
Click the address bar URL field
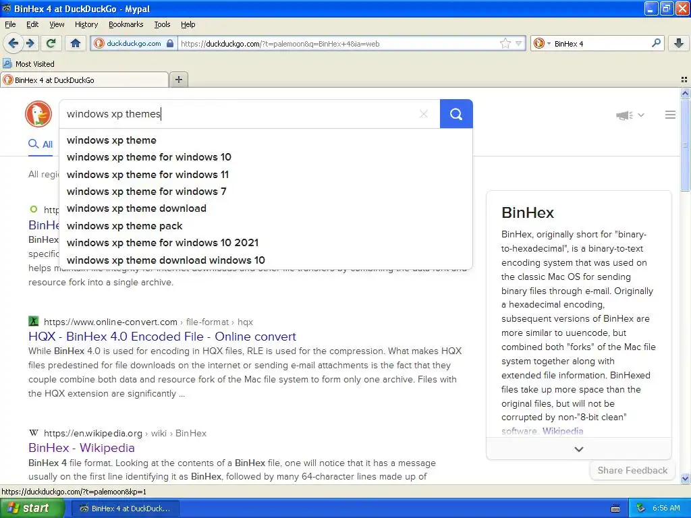tap(337, 44)
